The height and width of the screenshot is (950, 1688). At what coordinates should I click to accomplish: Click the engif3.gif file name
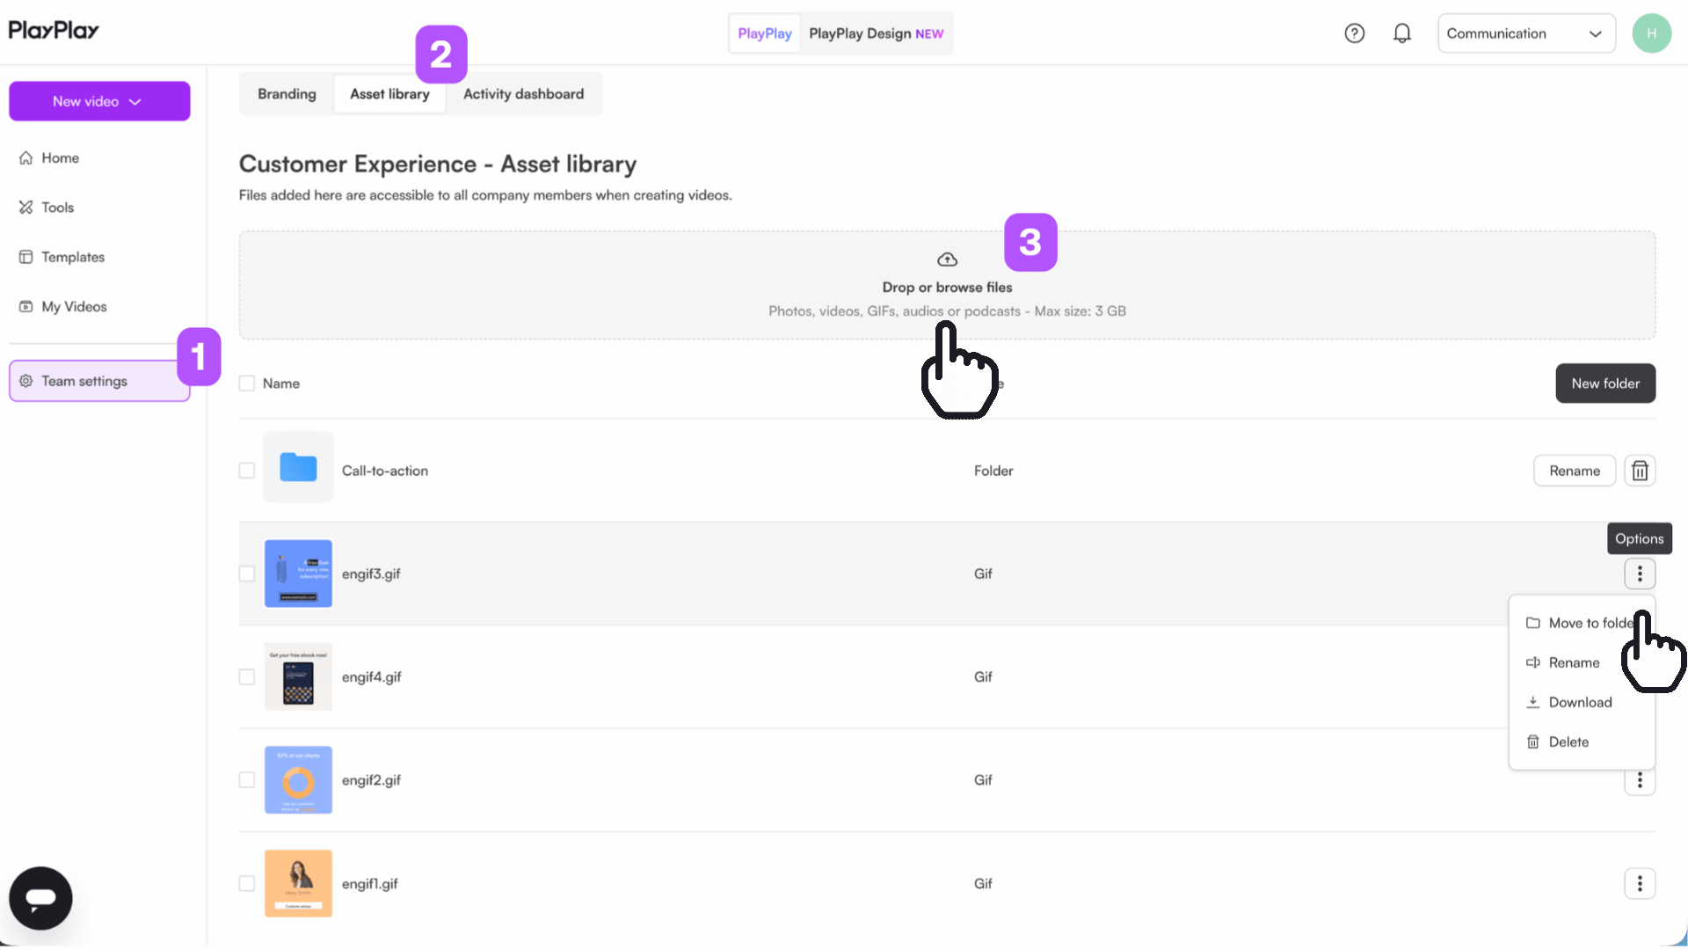[371, 574]
